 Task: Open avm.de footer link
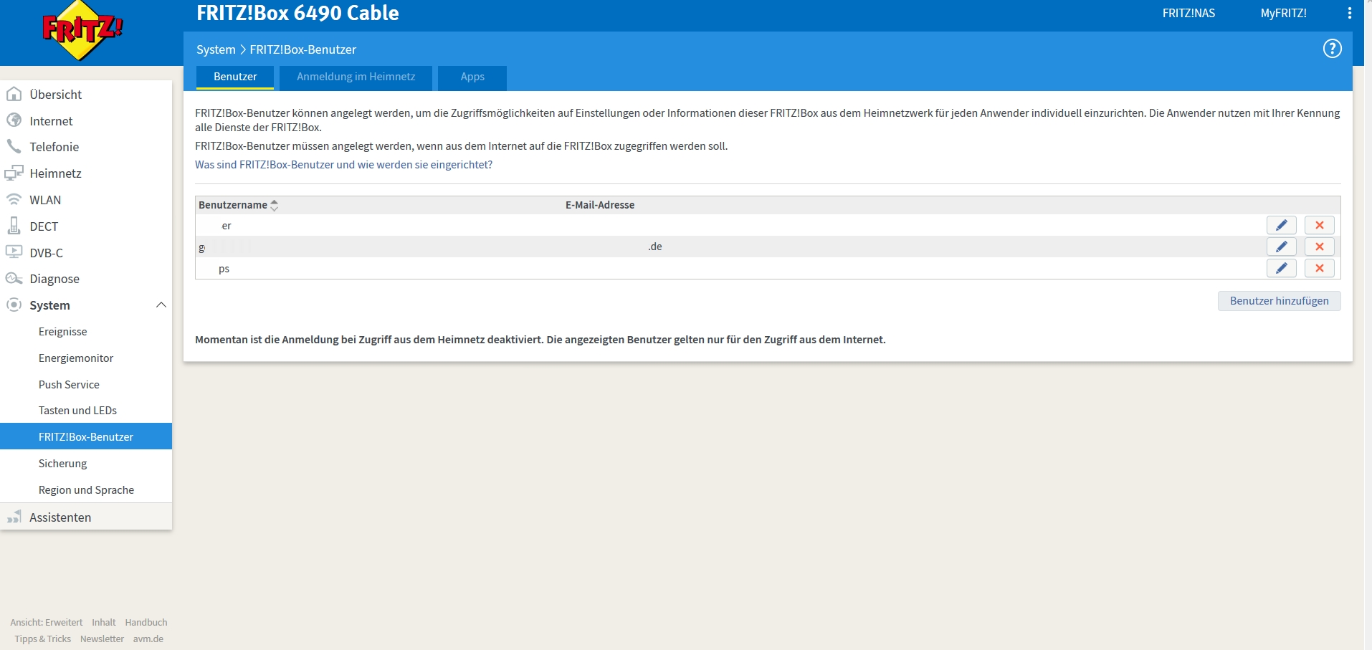[148, 639]
